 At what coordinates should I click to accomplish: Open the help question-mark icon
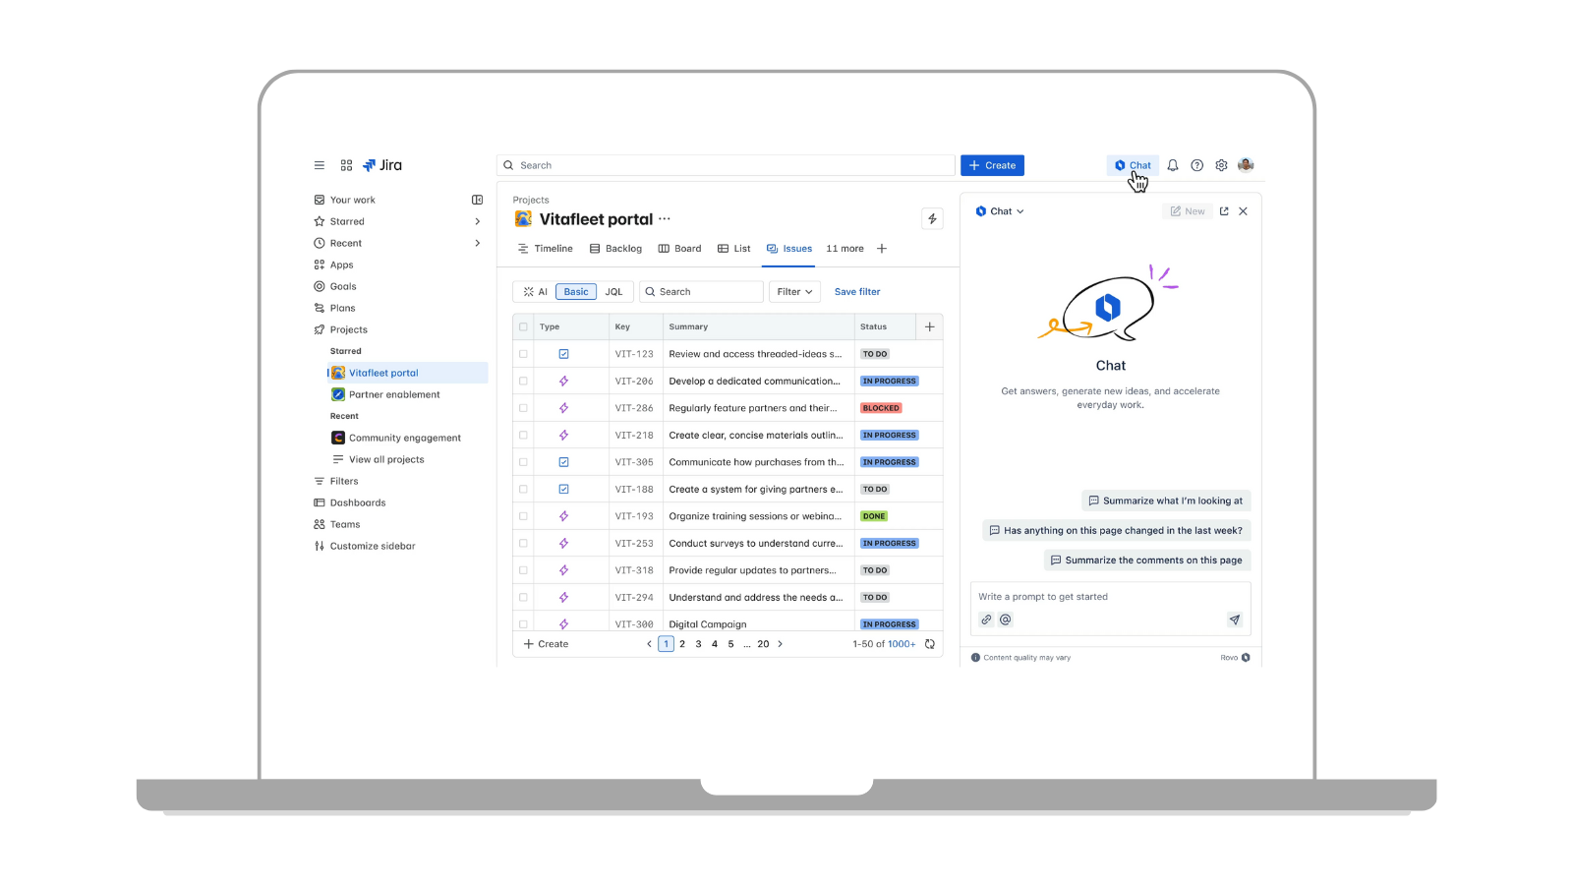tap(1197, 165)
